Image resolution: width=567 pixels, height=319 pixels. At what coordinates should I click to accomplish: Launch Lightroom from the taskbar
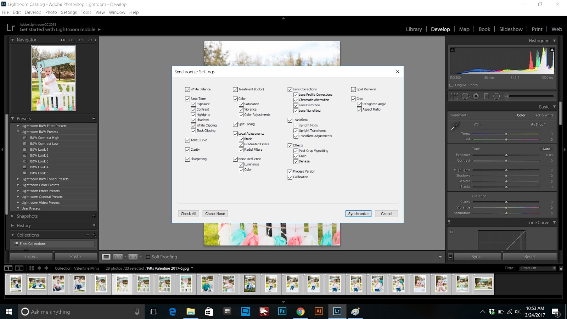click(x=336, y=312)
